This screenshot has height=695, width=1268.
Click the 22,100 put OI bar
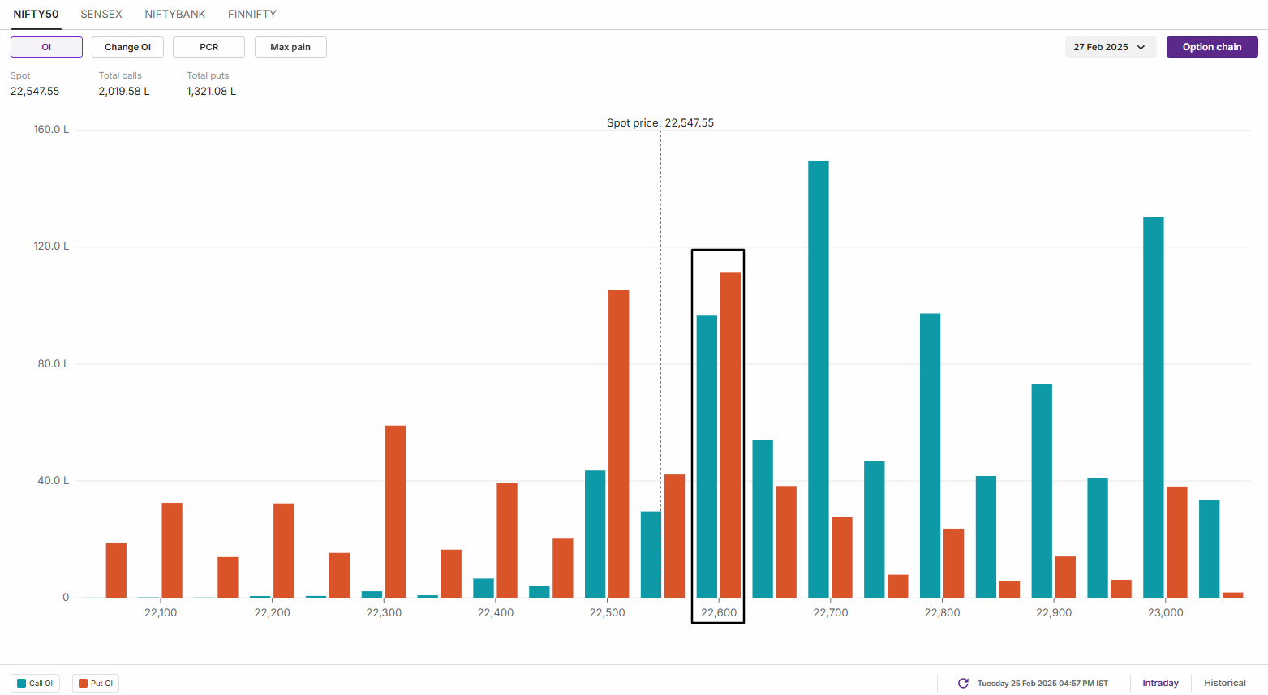coord(172,551)
